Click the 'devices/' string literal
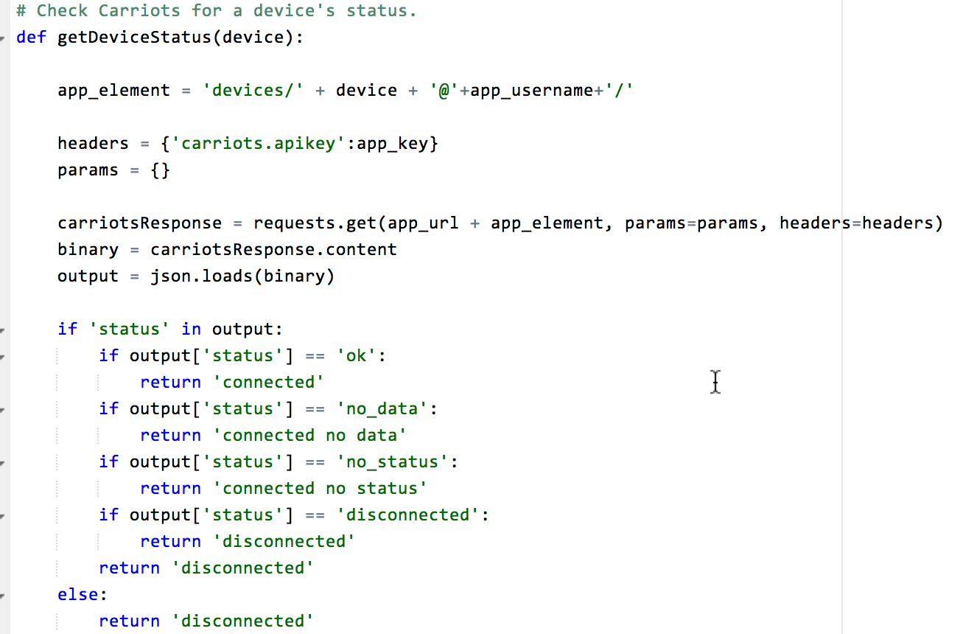This screenshot has height=634, width=977. click(253, 90)
